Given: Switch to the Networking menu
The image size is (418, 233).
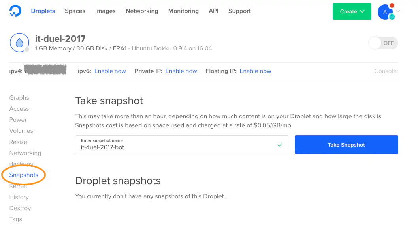Looking at the screenshot, I should point(142,11).
